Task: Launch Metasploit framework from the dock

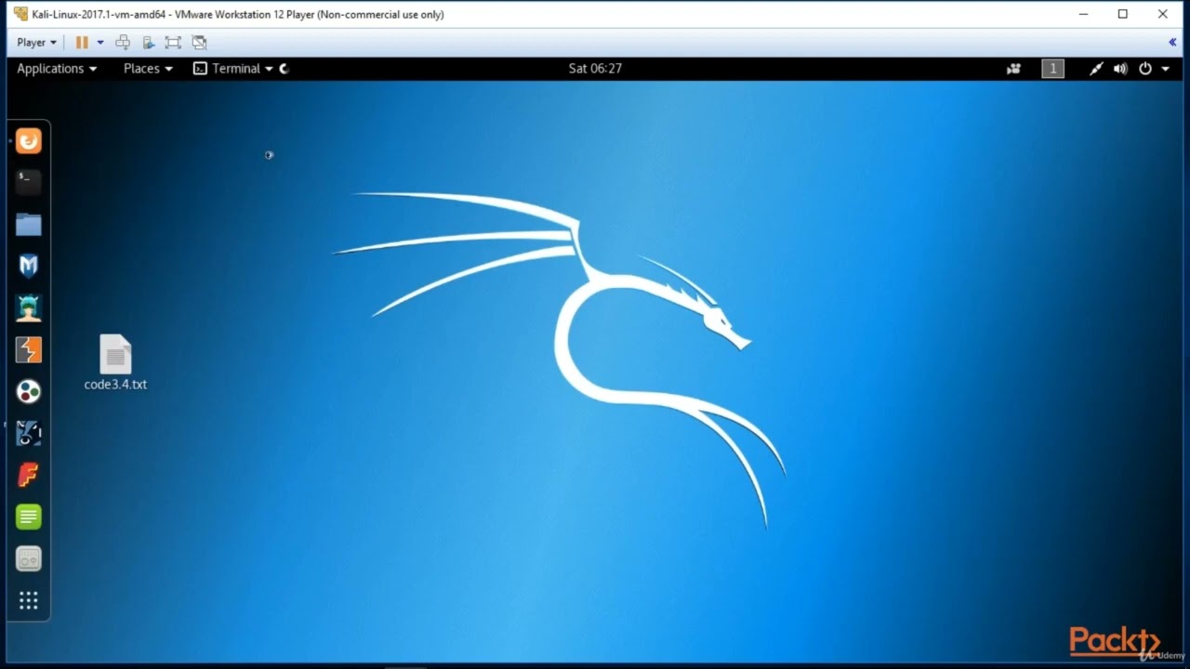Action: click(29, 266)
